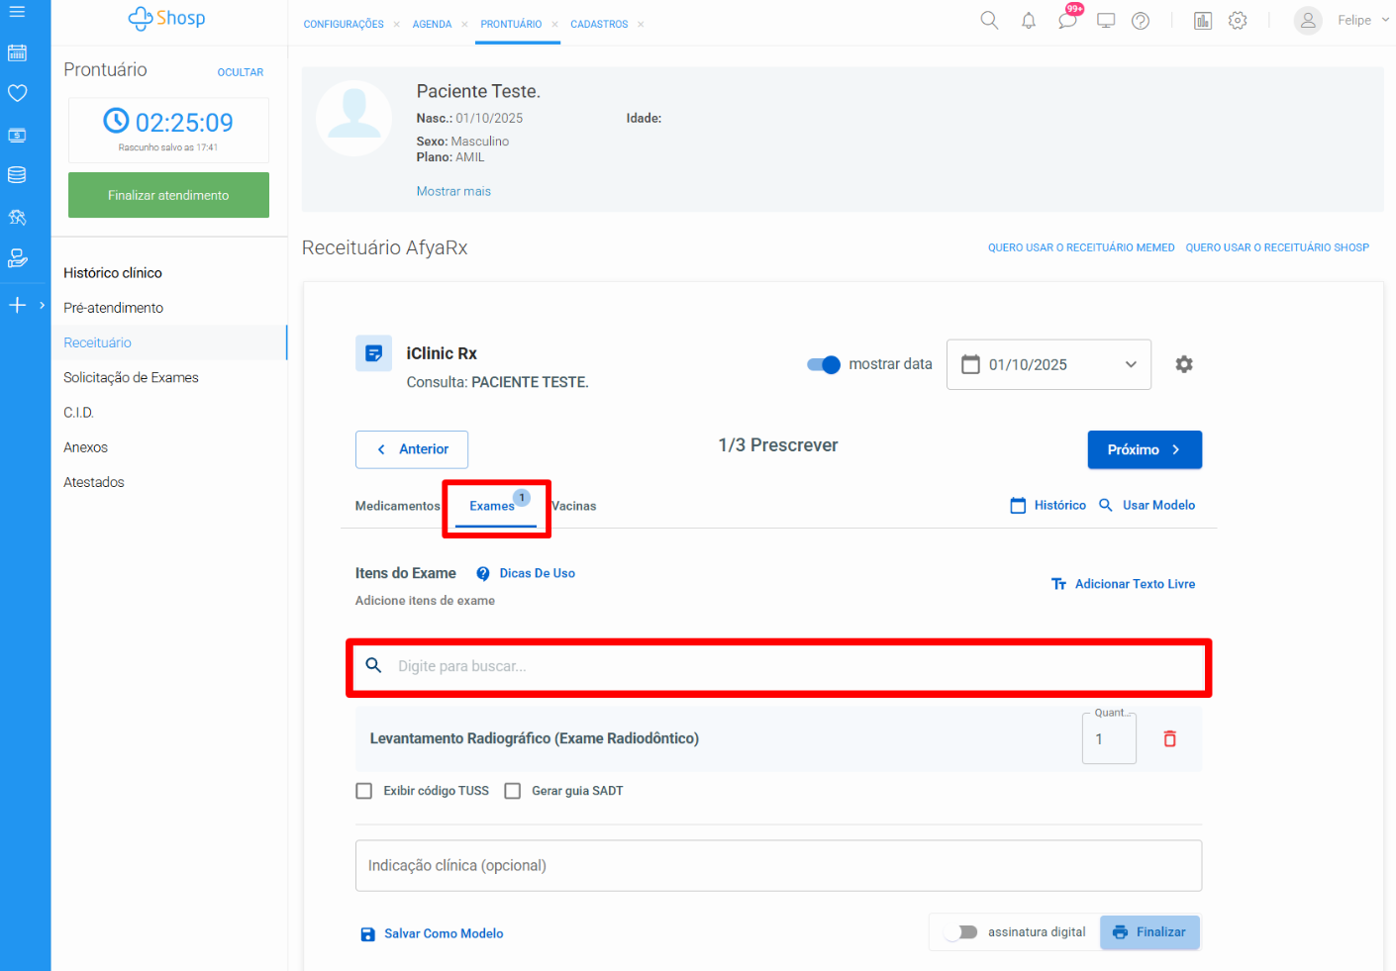Enable the Exibir código TUSS checkbox

click(364, 791)
